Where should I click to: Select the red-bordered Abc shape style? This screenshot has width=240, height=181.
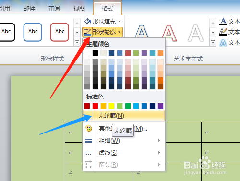(x=60, y=32)
